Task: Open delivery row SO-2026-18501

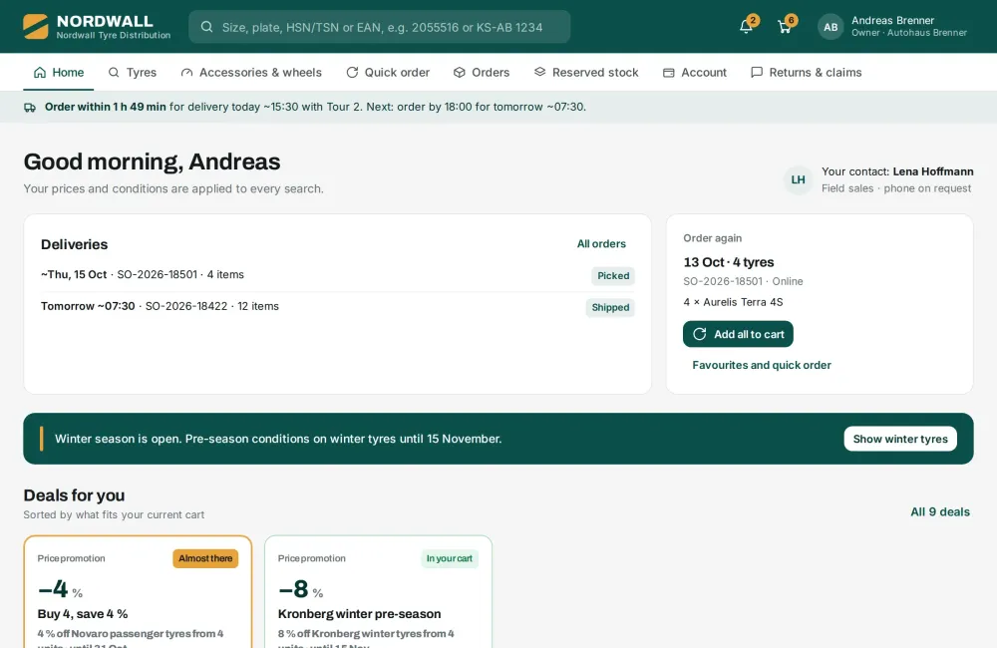Action: [337, 275]
